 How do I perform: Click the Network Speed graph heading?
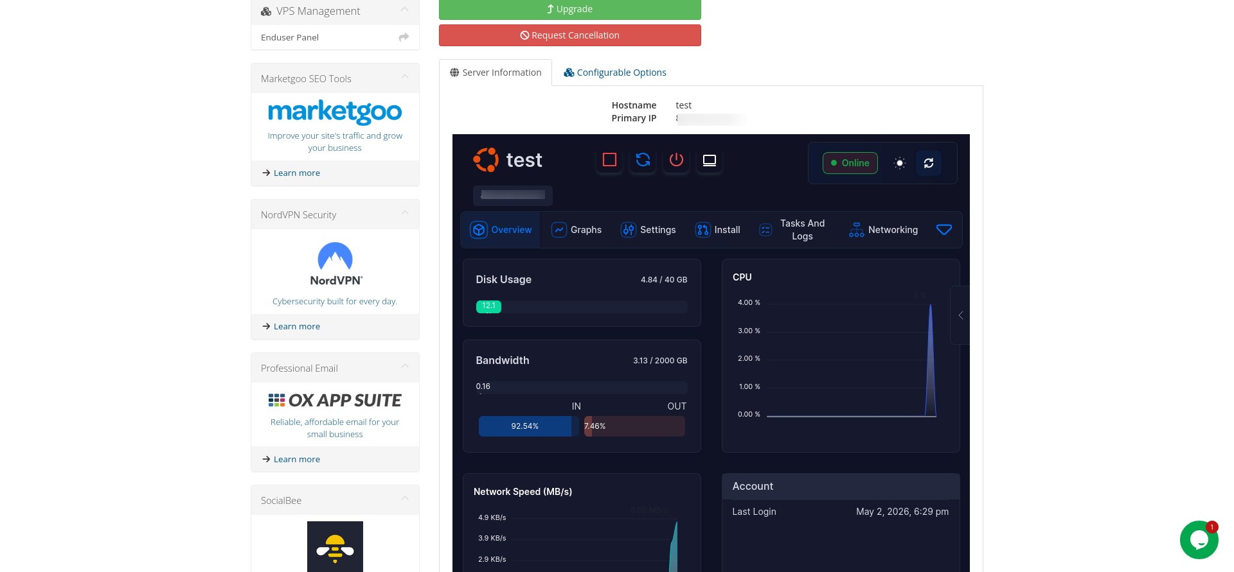[x=523, y=492]
